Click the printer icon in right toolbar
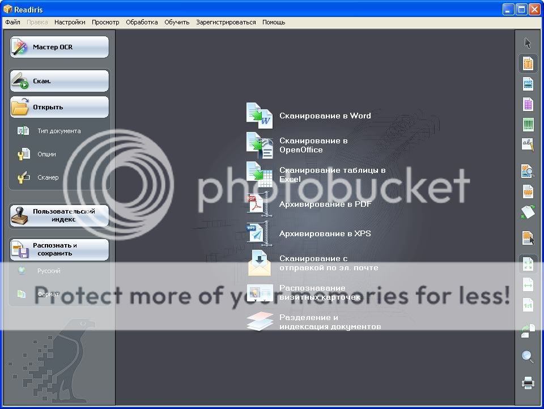Screen dimensions: 544x409 pos(528,384)
